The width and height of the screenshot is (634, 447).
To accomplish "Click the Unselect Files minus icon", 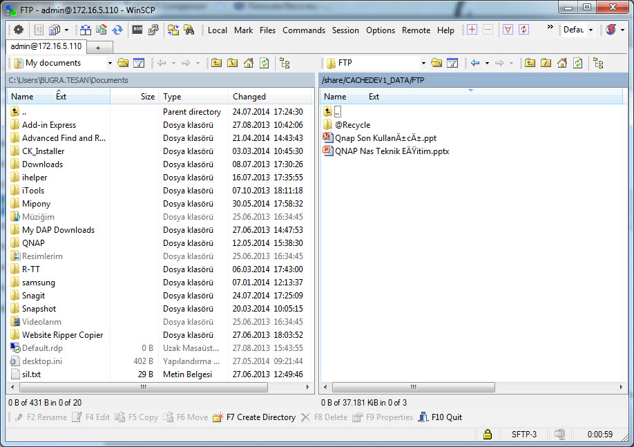I will tap(488, 30).
